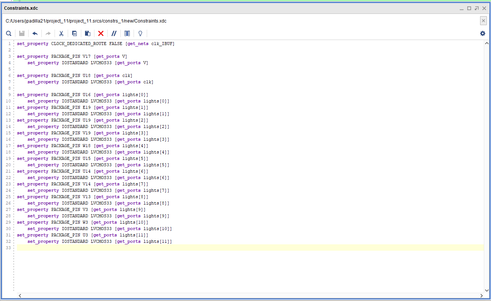Click line number 33 in the gutter

[x=8, y=248]
